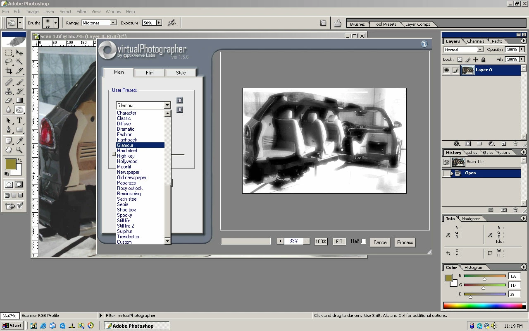Open the Filter menu
Screen dimensions: 529x331
pyautogui.click(x=81, y=12)
